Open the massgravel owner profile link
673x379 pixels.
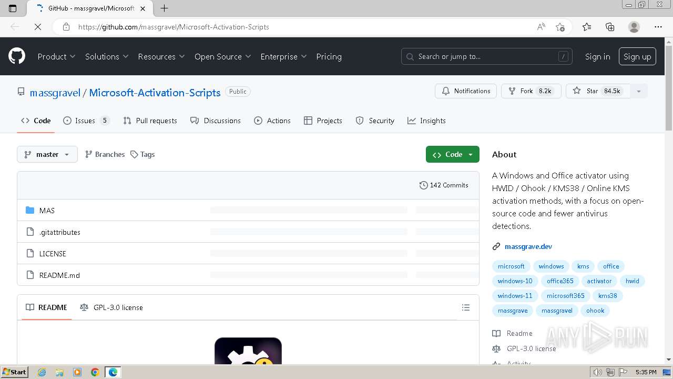[55, 93]
